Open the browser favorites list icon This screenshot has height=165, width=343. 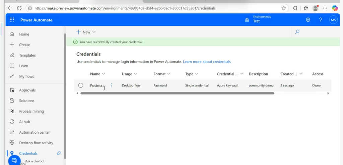coord(306,8)
